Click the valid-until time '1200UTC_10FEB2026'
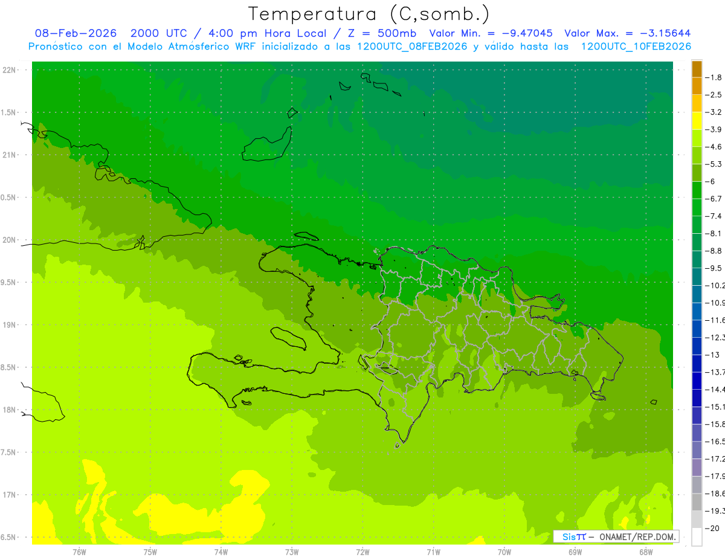The image size is (725, 560). coord(636,47)
